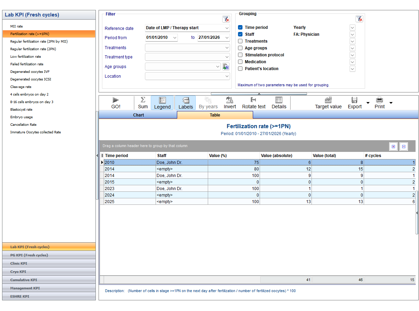Collapse the filter panel with splitter arrow
This screenshot has width=419, height=311.
pos(259,93)
